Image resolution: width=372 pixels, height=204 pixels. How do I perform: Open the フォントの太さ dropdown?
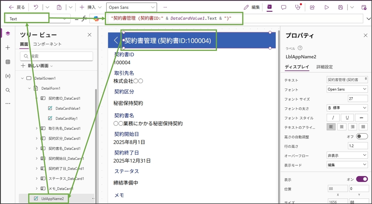[x=347, y=108]
